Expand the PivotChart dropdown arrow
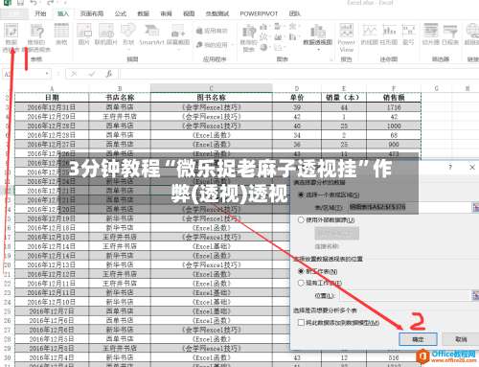Image resolution: width=479 pixels, height=367 pixels. 318,49
